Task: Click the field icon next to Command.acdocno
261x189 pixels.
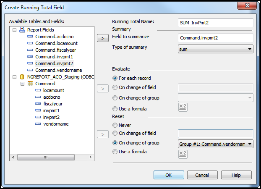Action: coord(30,37)
